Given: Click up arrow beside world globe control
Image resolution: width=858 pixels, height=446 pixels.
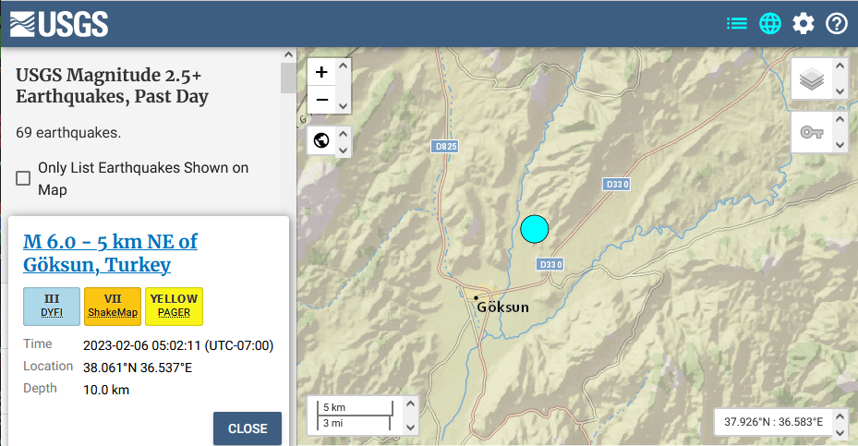Looking at the screenshot, I should coord(343,133).
